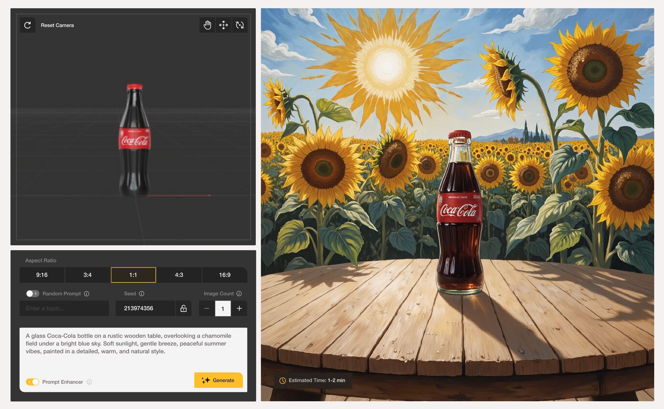The image size is (664, 409).
Task: Click the Enter a topic field
Action: (x=64, y=308)
